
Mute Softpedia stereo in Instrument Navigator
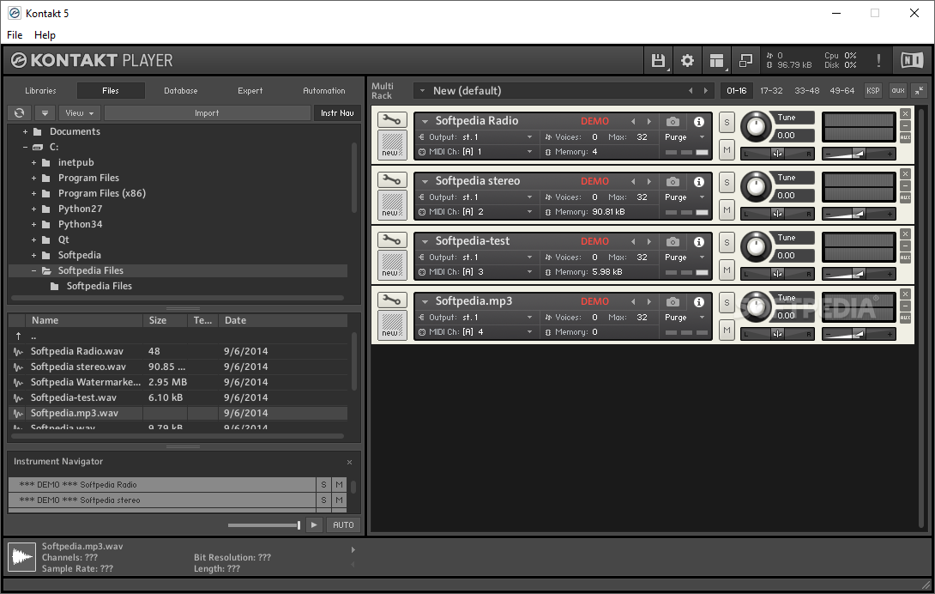pyautogui.click(x=339, y=500)
